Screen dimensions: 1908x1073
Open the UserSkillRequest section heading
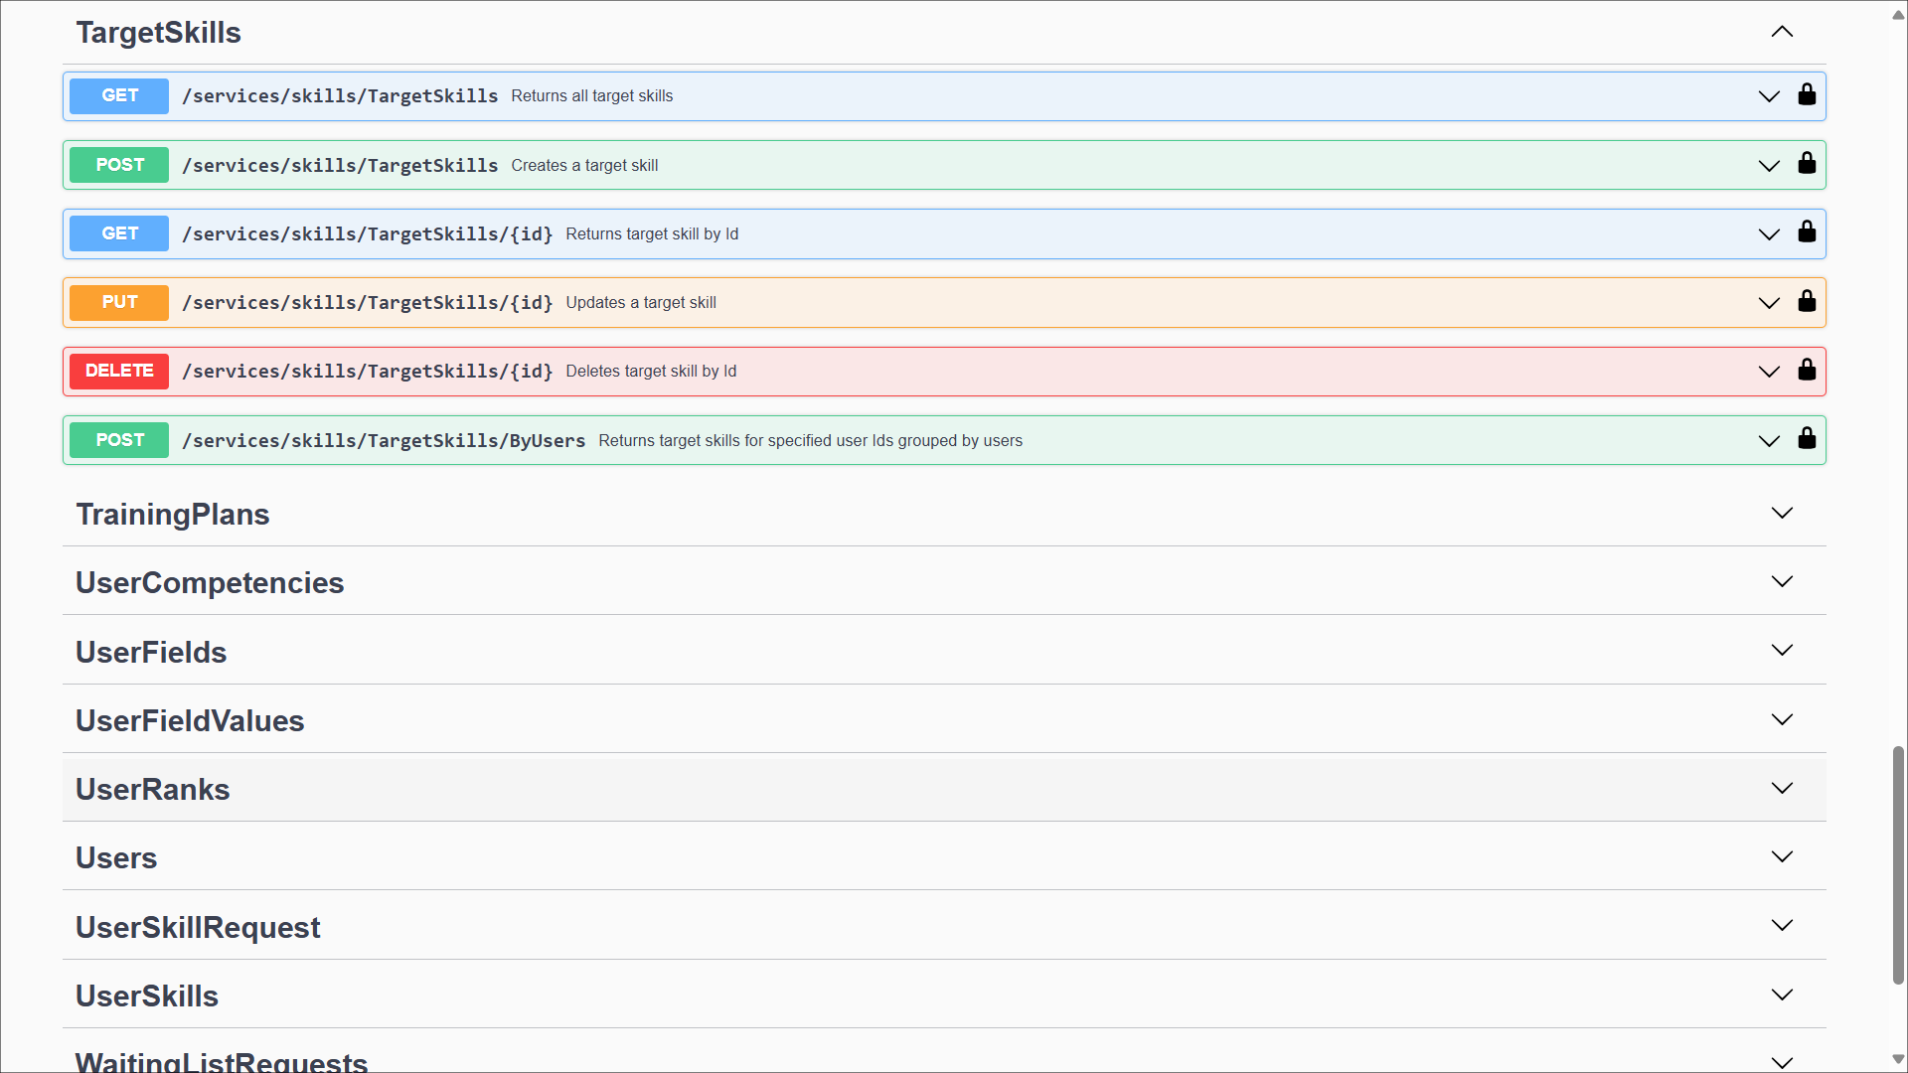(x=198, y=927)
